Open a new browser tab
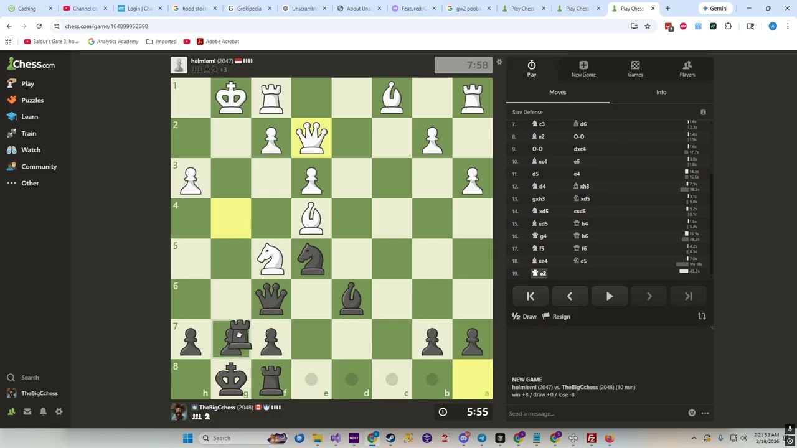The width and height of the screenshot is (797, 448). pyautogui.click(x=667, y=9)
